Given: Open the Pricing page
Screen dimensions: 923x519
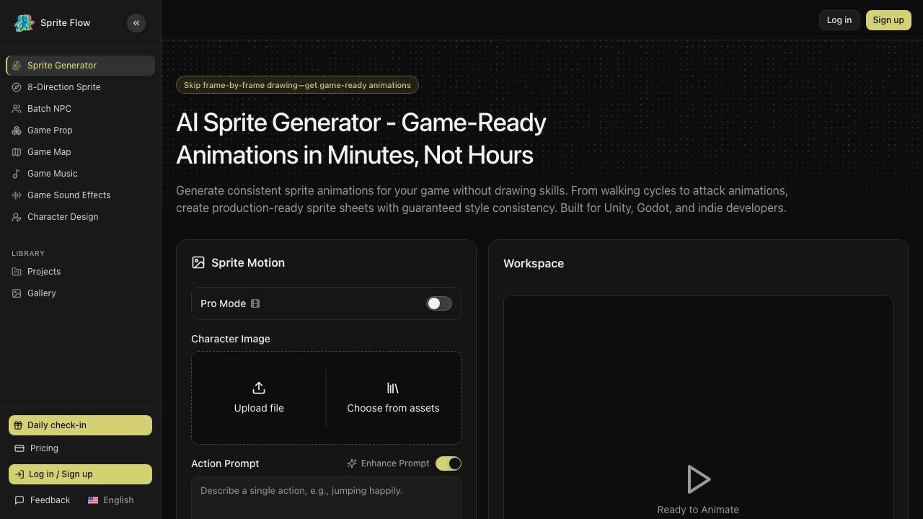Looking at the screenshot, I should (x=80, y=448).
